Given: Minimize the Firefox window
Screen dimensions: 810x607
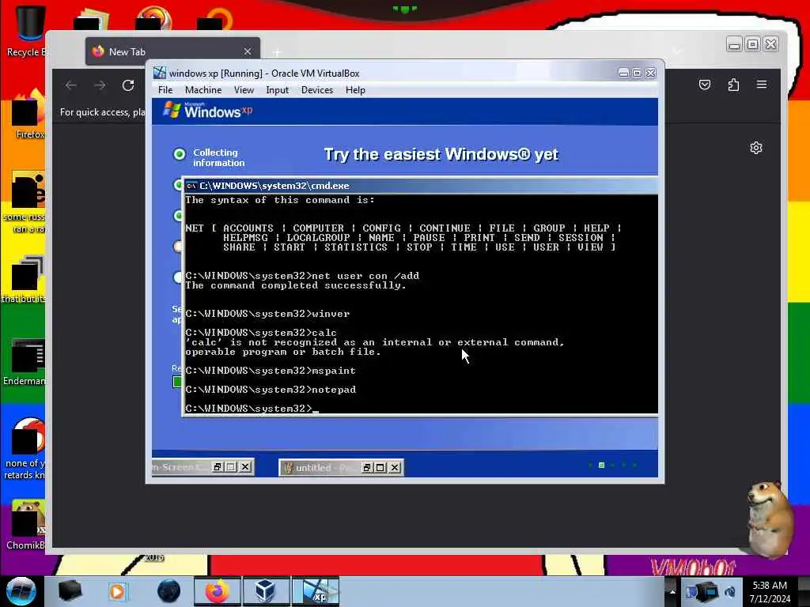Looking at the screenshot, I should (734, 44).
